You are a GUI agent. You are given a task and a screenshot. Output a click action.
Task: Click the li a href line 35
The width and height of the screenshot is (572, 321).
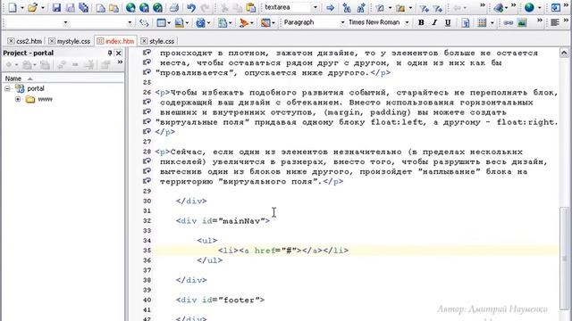[x=283, y=251]
